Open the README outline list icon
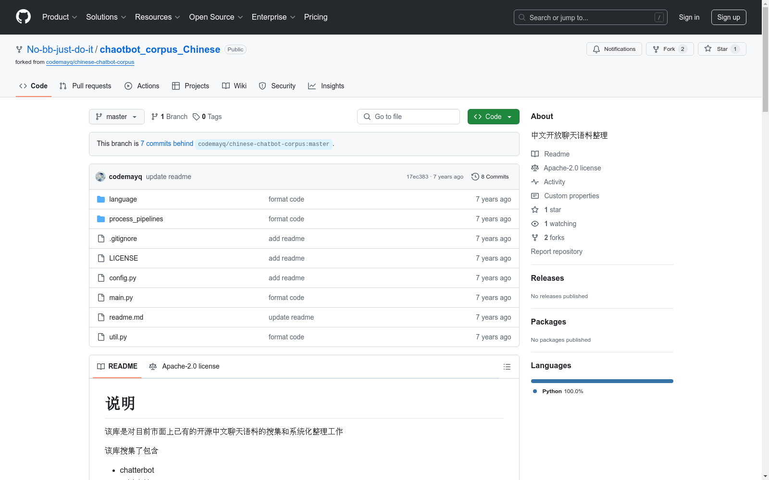Image resolution: width=769 pixels, height=480 pixels. (507, 367)
